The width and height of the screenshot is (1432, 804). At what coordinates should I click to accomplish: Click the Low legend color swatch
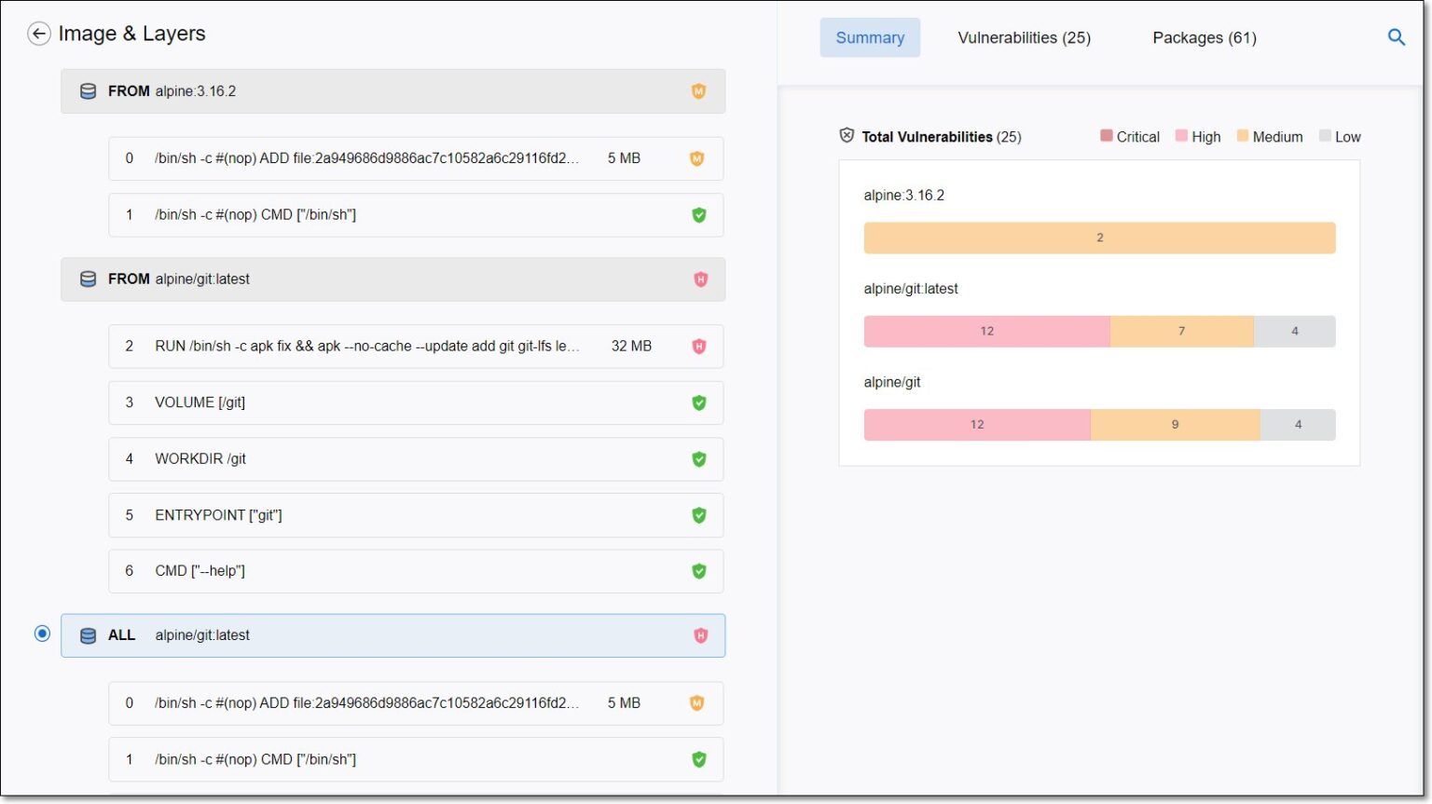coord(1326,135)
